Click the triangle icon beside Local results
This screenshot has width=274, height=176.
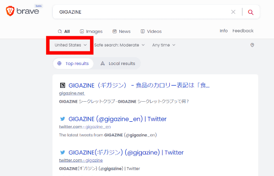click(x=103, y=64)
